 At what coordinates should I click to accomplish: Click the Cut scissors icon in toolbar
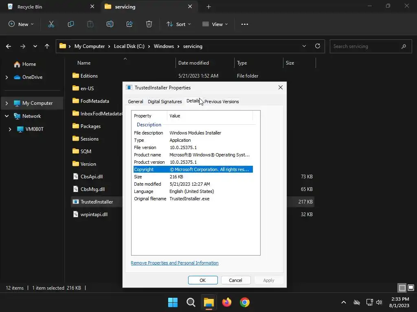pyautogui.click(x=51, y=24)
